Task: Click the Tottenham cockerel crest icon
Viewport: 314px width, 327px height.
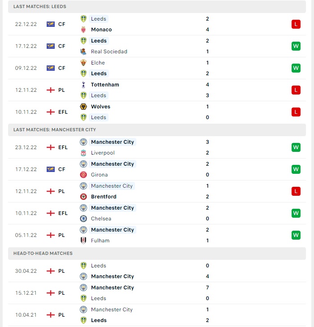Action: tap(83, 85)
